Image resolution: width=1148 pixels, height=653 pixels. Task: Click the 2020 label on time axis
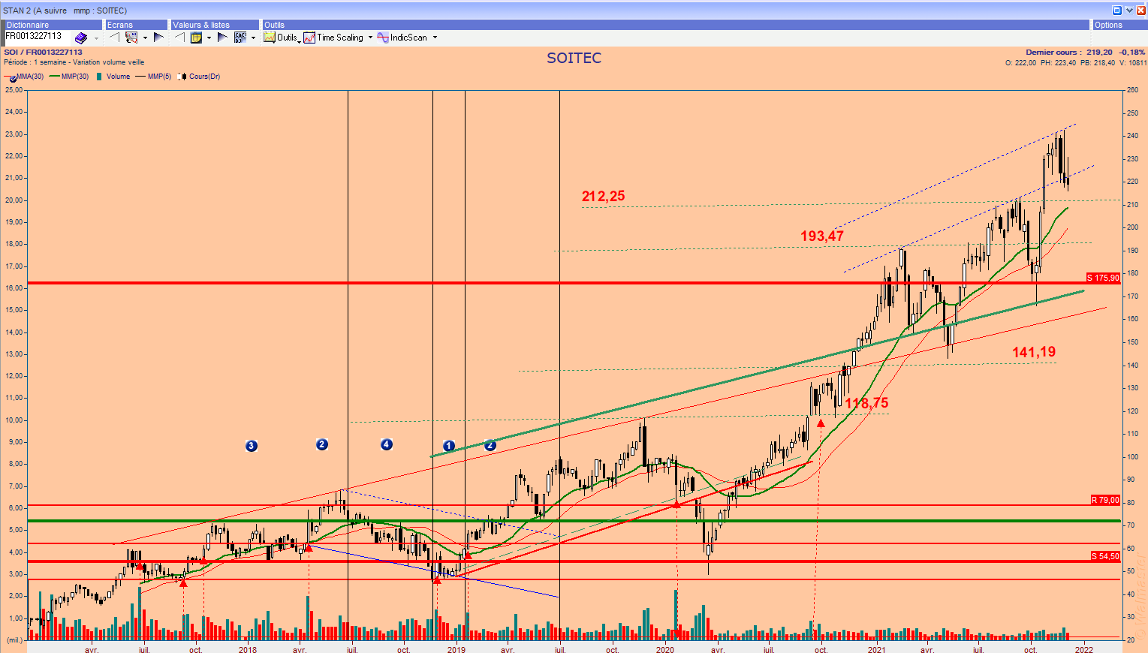pos(665,650)
